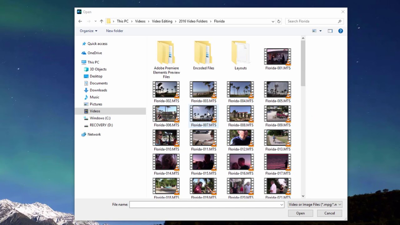Open the recent locations chevron
Screen dimensions: 400x225
pyautogui.click(x=95, y=21)
